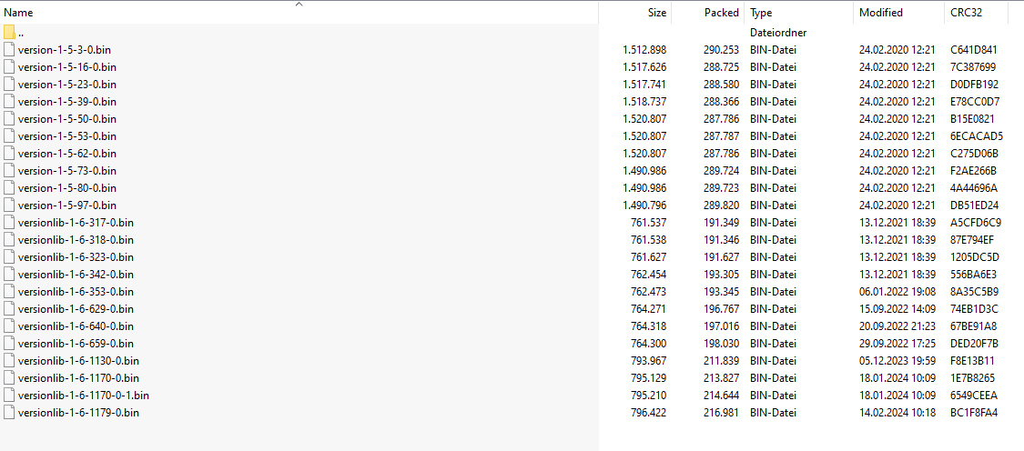Click the Dateiordner type entry
Viewport: 1024px width, 451px height.
778,32
